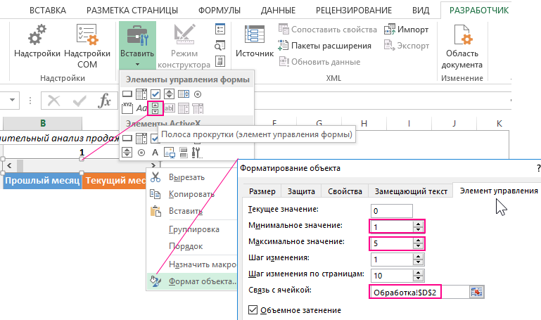
Task: Switch to РЕЦЕНЗИРОВАНИЕ ribbon tab
Action: pos(354,11)
